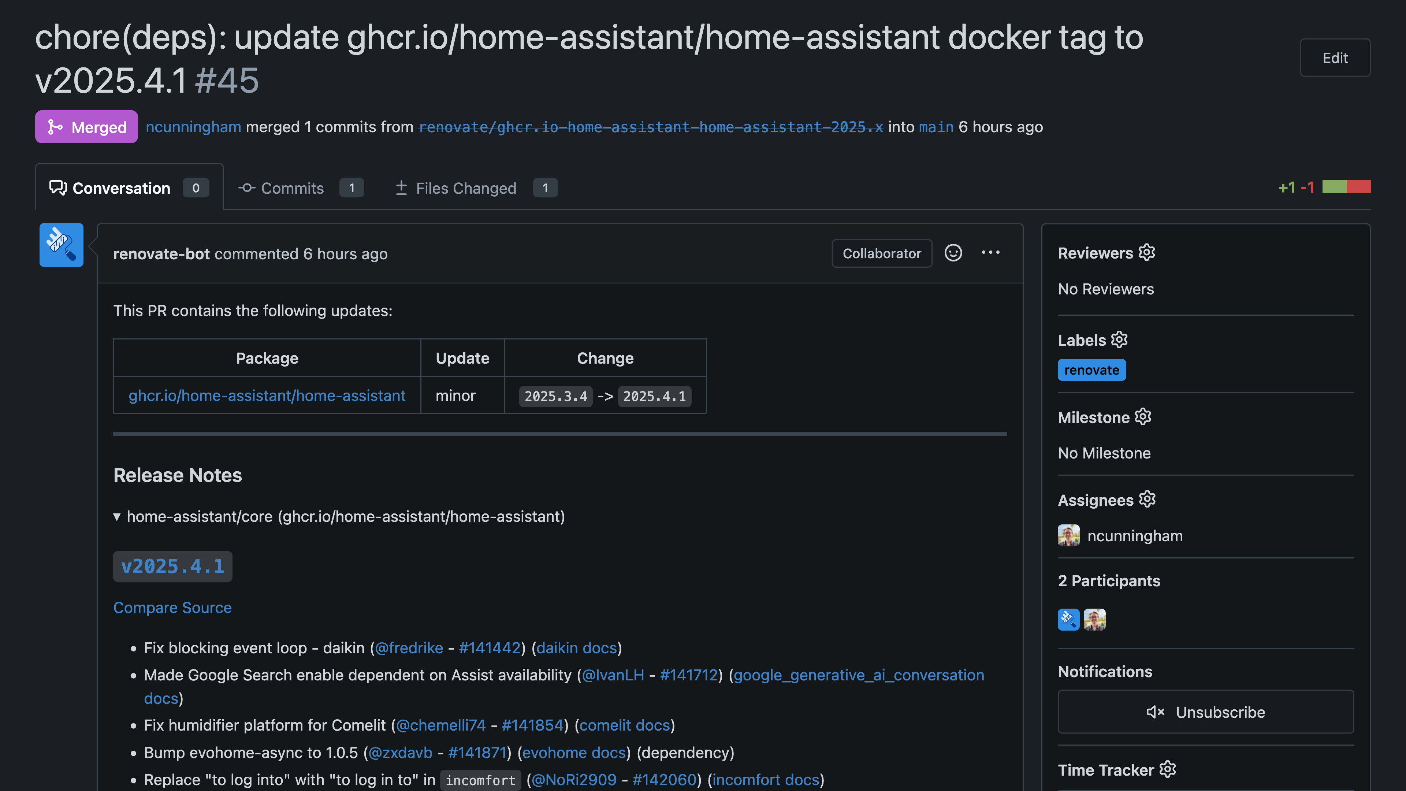Open ncunningham profile link in merge line
This screenshot has height=791, width=1406.
point(193,127)
